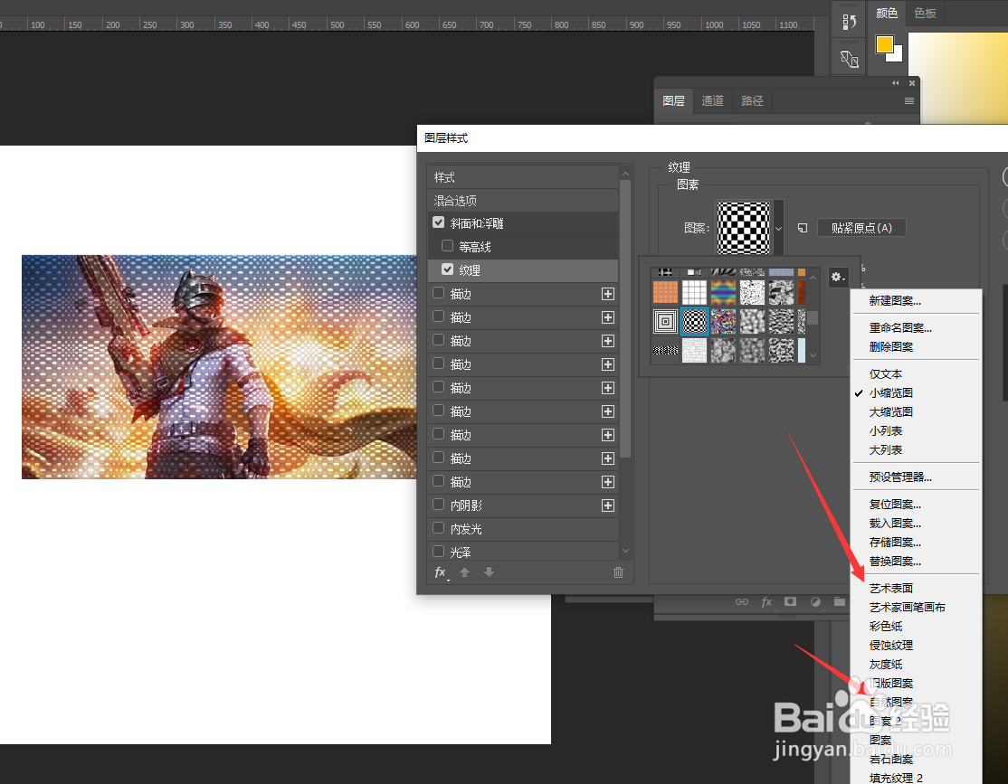This screenshot has width=1008, height=784.
Task: Switch to the 路径 tab
Action: pyautogui.click(x=752, y=101)
